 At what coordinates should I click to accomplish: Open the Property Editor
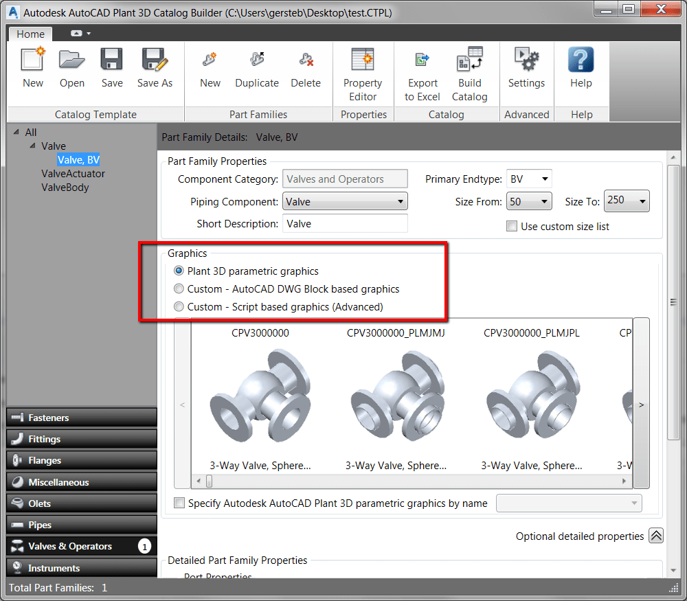363,74
